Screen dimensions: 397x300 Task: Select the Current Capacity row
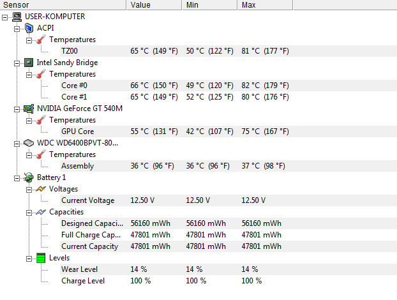228,246
